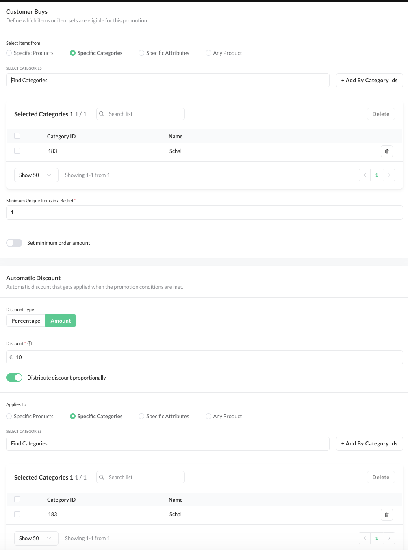Click the Discount info icon
Screen dimensions: 408x550
pos(30,343)
